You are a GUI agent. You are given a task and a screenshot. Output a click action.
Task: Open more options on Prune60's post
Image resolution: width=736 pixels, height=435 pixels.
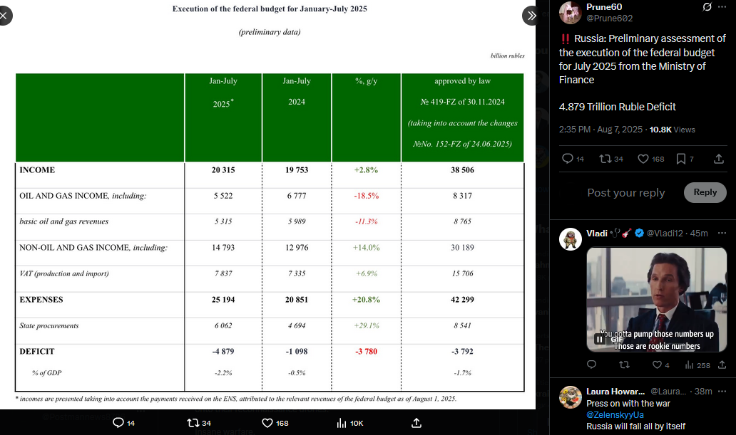[722, 7]
